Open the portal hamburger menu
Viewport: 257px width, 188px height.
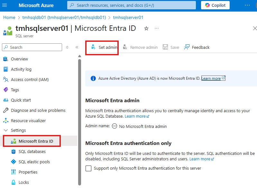(5, 5)
